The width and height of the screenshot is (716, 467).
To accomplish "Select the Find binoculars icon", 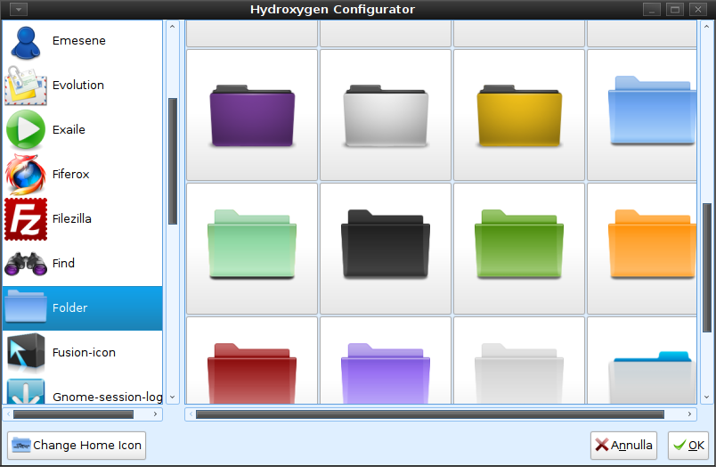I will [26, 264].
